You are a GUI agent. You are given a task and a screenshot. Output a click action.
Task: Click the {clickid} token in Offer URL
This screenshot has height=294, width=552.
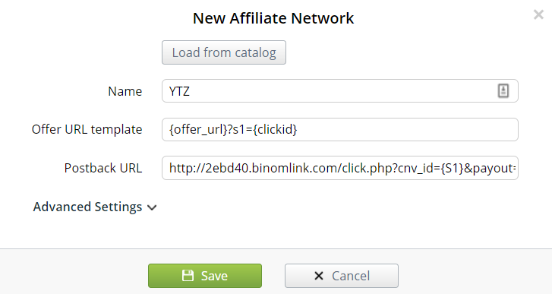(x=275, y=130)
